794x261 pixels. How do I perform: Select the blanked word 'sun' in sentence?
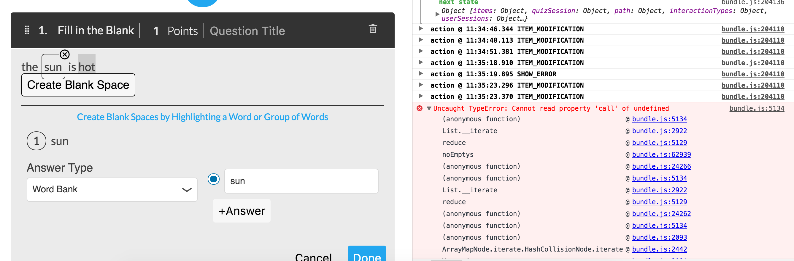pyautogui.click(x=53, y=67)
